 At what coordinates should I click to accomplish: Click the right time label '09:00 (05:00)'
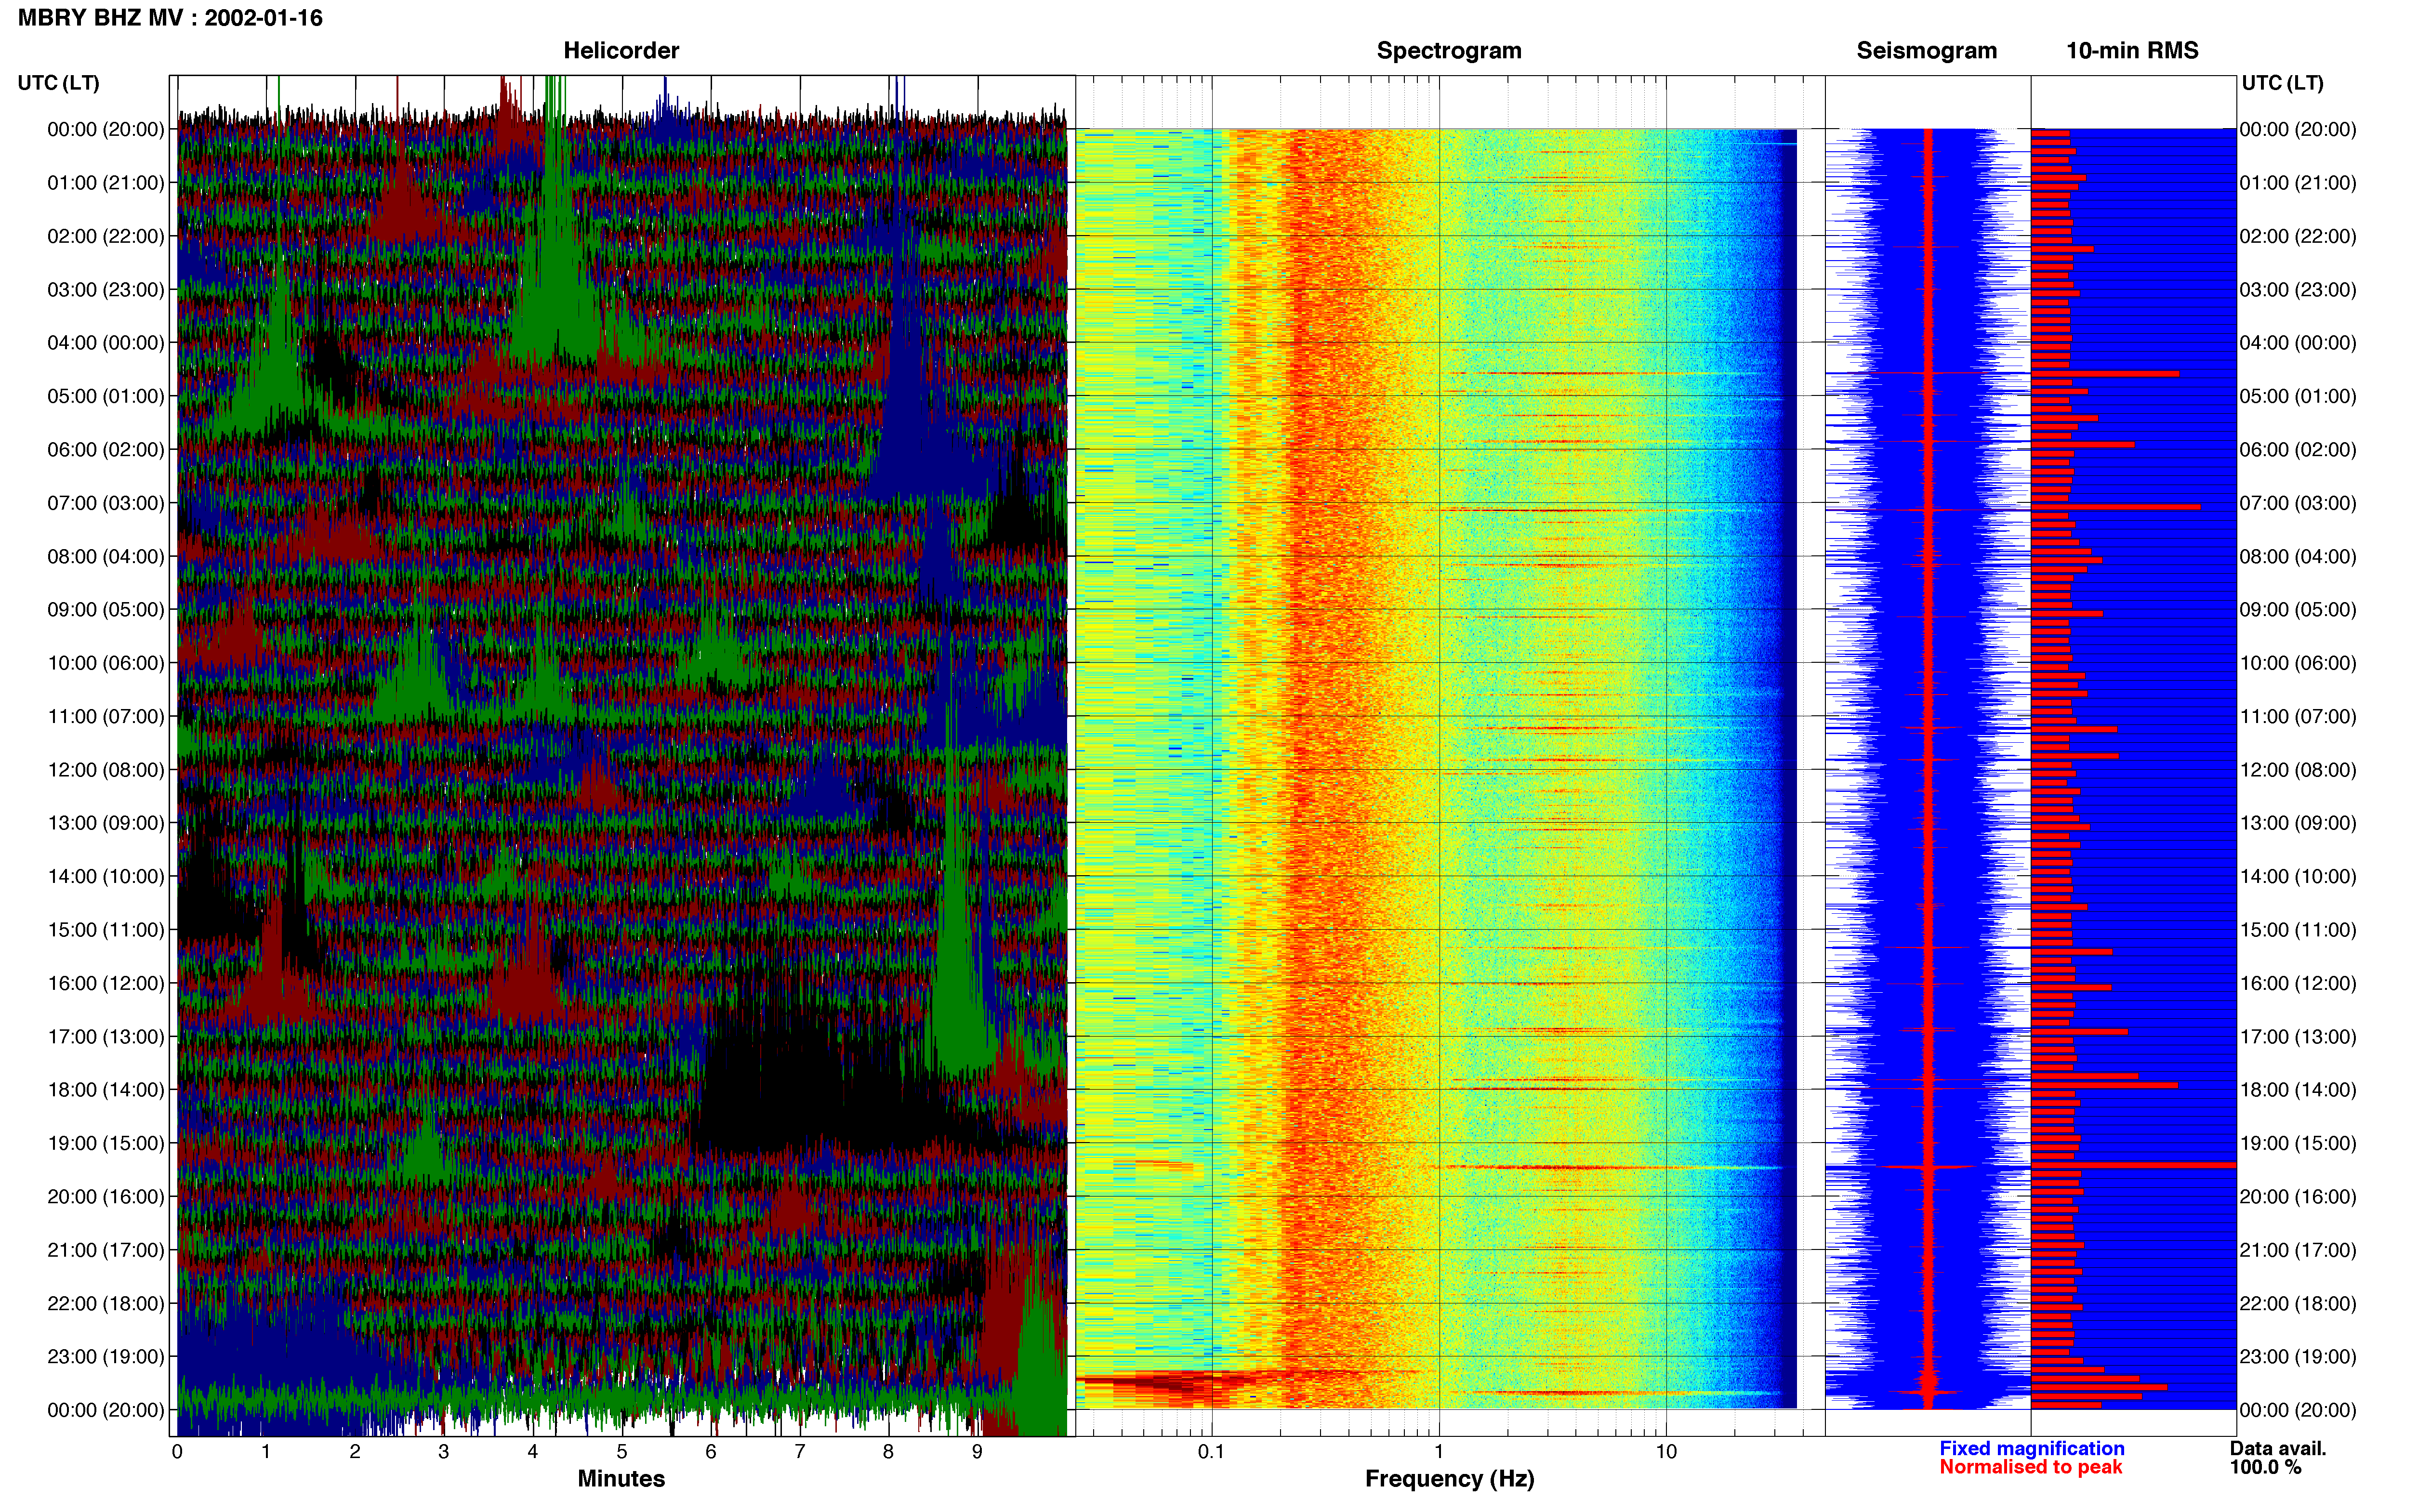[x=2298, y=610]
